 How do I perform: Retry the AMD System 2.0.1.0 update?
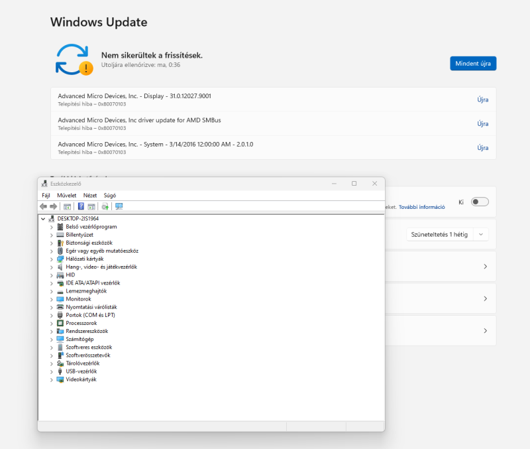click(x=483, y=147)
